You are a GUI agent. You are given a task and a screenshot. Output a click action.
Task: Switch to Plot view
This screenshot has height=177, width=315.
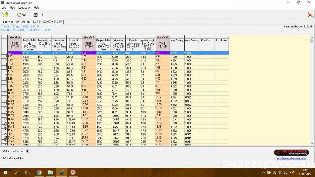[22, 14]
